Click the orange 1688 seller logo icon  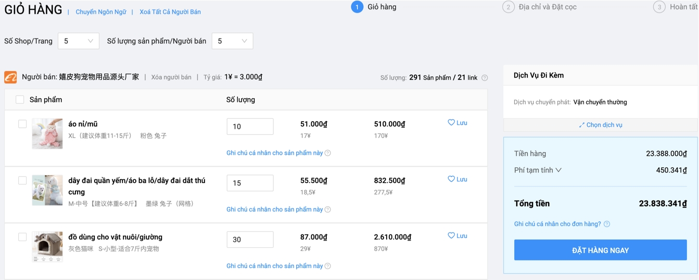[10, 77]
